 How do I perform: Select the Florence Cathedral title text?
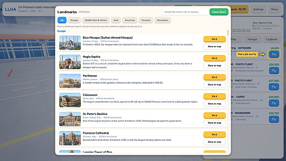tap(96, 133)
